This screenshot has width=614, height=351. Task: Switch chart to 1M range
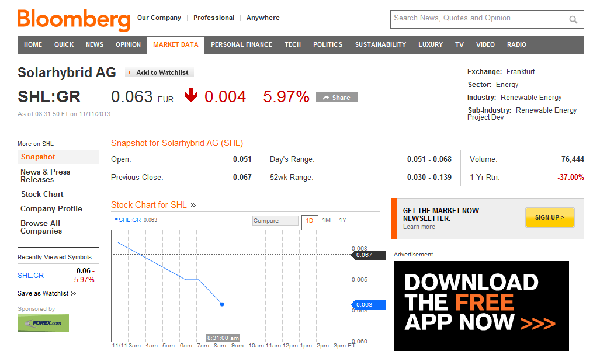click(x=326, y=220)
